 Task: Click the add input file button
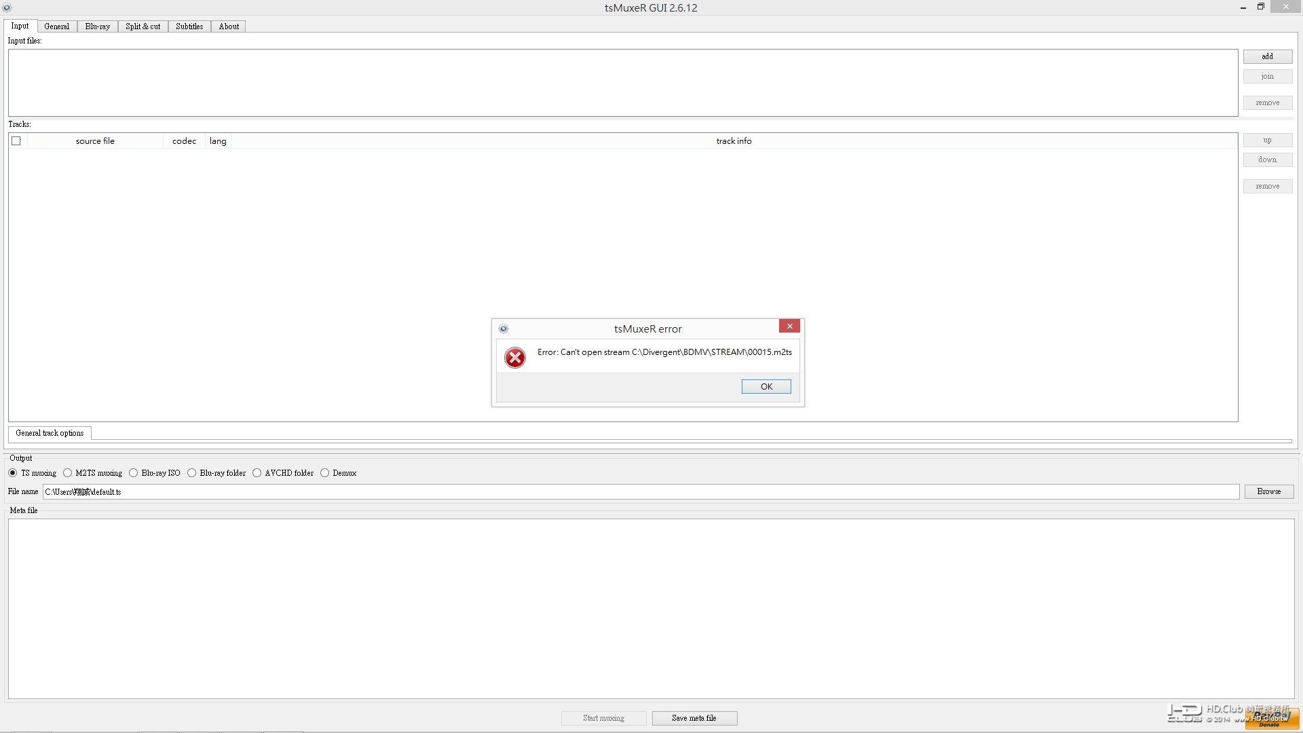click(1267, 56)
